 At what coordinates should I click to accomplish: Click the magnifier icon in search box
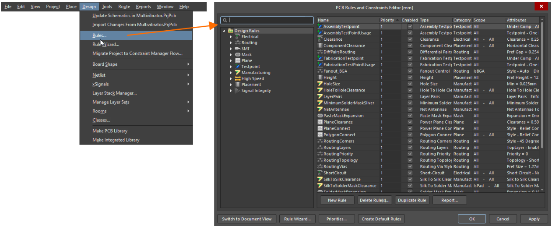[x=225, y=20]
